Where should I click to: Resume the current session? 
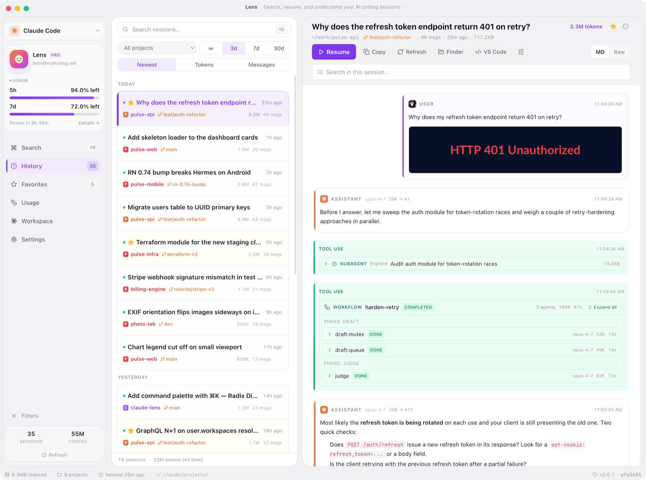click(334, 52)
